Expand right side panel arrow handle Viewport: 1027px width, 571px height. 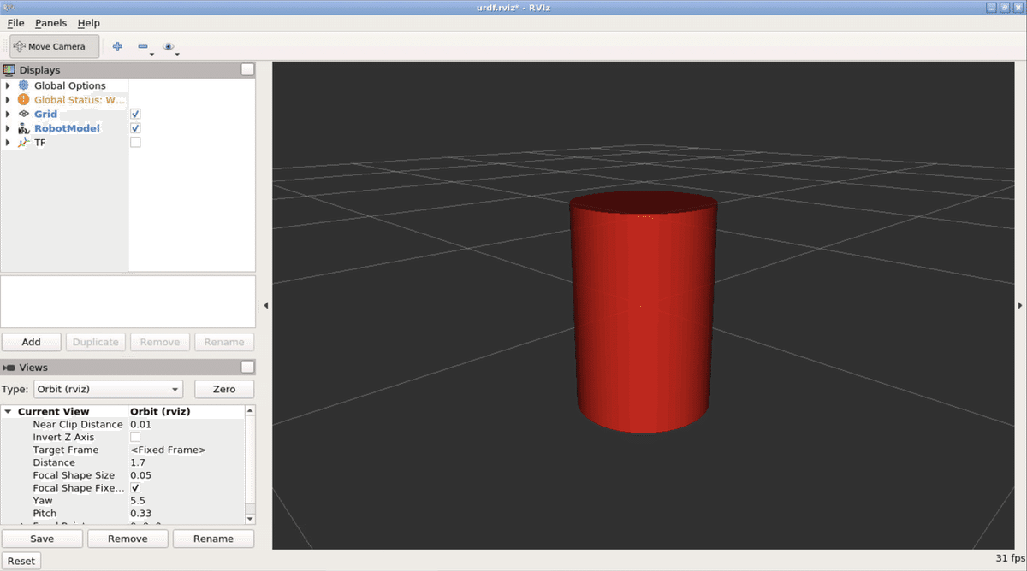coord(1020,305)
